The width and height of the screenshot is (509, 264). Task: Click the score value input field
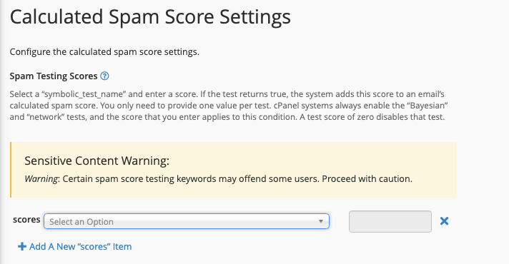390,222
